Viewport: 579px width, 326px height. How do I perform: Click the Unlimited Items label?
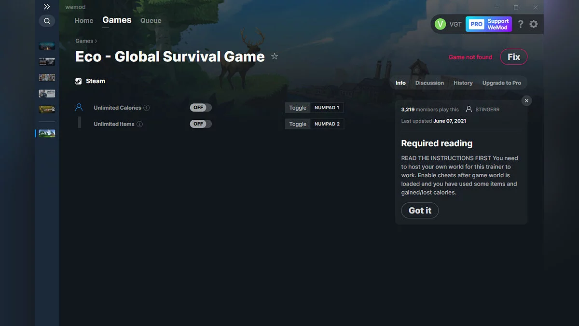[x=114, y=124]
